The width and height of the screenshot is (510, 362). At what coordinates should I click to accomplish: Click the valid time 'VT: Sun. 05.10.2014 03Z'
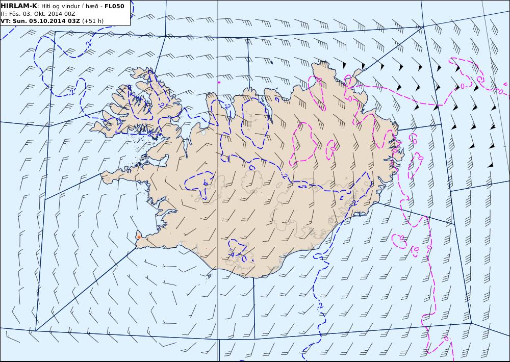pos(40,21)
